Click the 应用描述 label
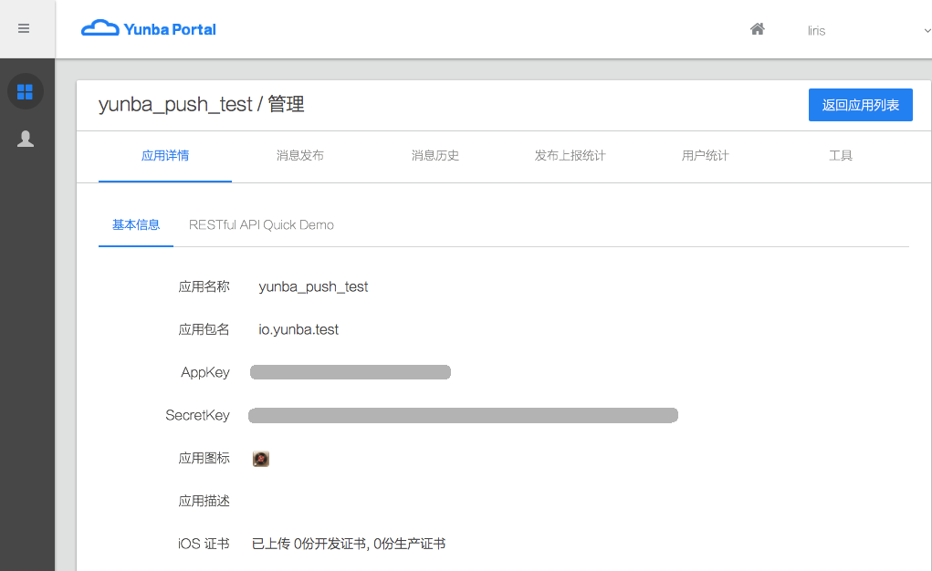 coord(204,501)
